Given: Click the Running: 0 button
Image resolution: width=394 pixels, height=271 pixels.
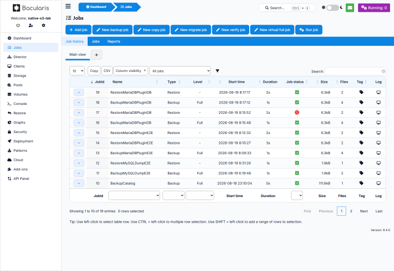Looking at the screenshot, I should [x=374, y=8].
